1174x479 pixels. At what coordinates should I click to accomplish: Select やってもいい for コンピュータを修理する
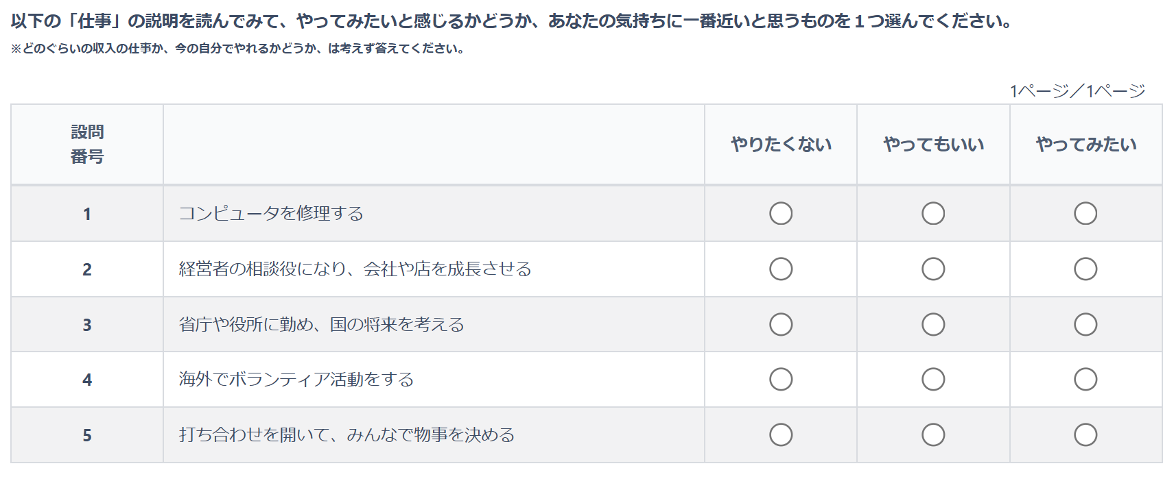(x=933, y=213)
